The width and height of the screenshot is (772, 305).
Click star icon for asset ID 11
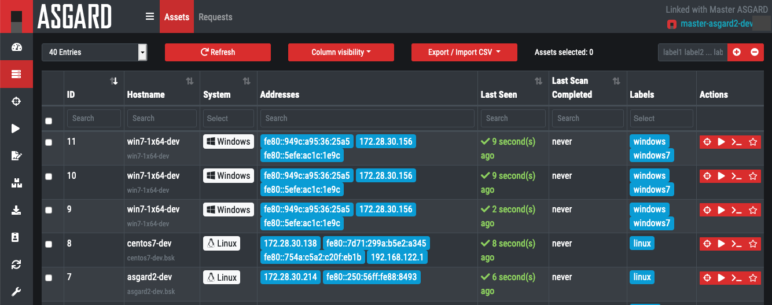753,142
